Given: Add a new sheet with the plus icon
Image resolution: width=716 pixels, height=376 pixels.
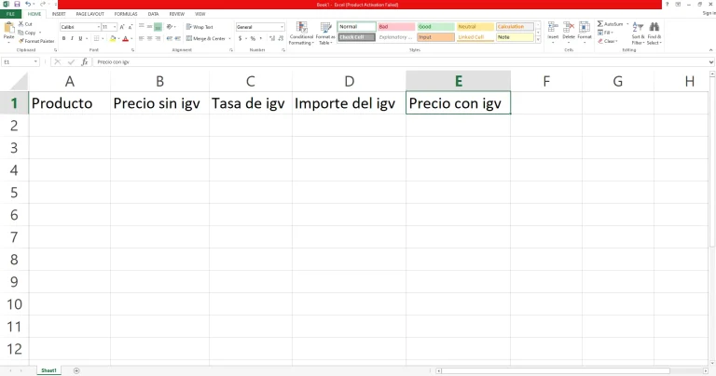Looking at the screenshot, I should (76, 370).
